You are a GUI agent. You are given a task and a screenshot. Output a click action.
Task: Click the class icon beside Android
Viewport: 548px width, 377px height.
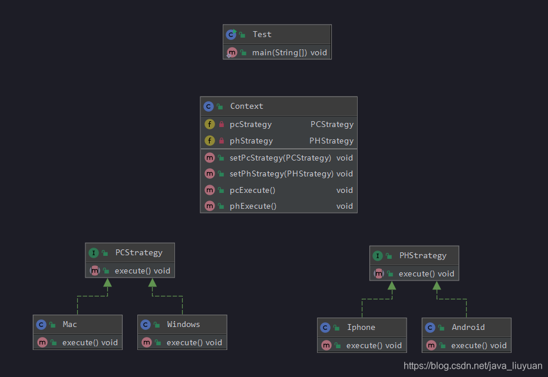click(430, 328)
